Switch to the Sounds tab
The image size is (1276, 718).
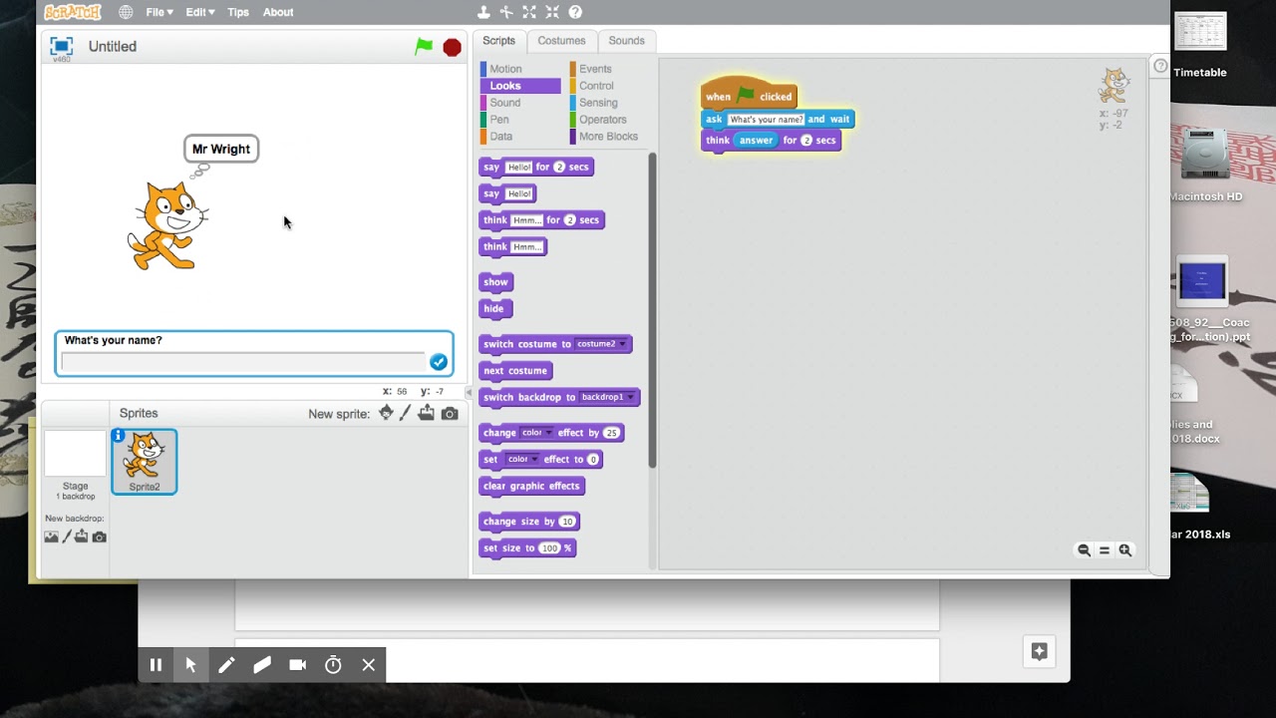(626, 41)
